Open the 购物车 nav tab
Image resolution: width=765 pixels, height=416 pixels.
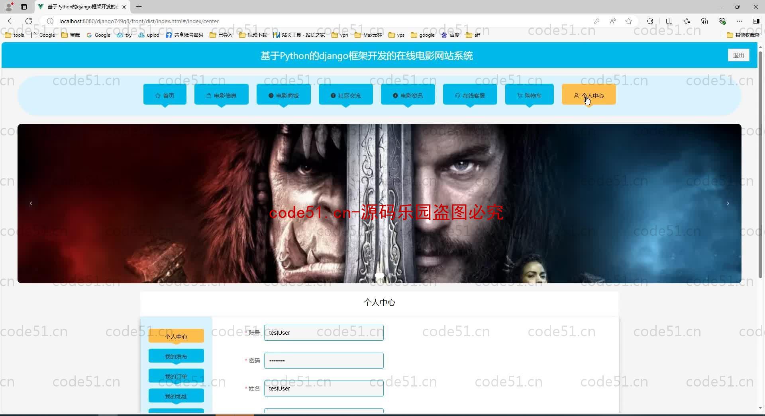click(x=530, y=95)
